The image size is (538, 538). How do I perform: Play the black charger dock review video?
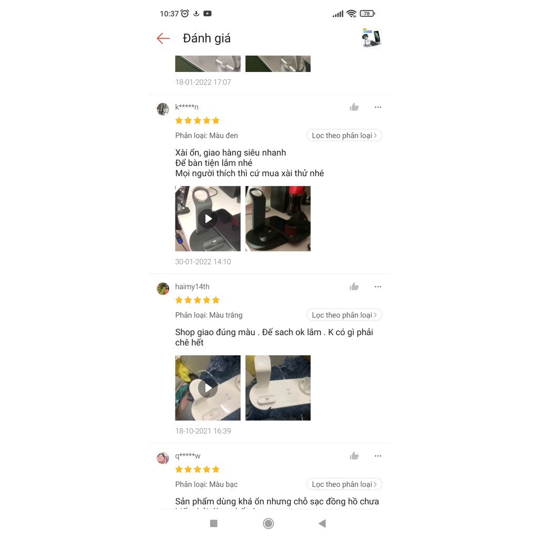[x=208, y=219]
